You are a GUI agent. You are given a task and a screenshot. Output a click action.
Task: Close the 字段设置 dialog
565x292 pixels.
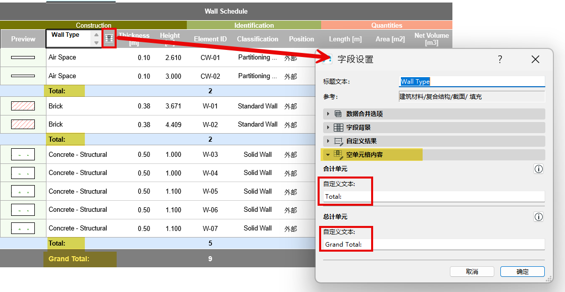click(x=535, y=60)
